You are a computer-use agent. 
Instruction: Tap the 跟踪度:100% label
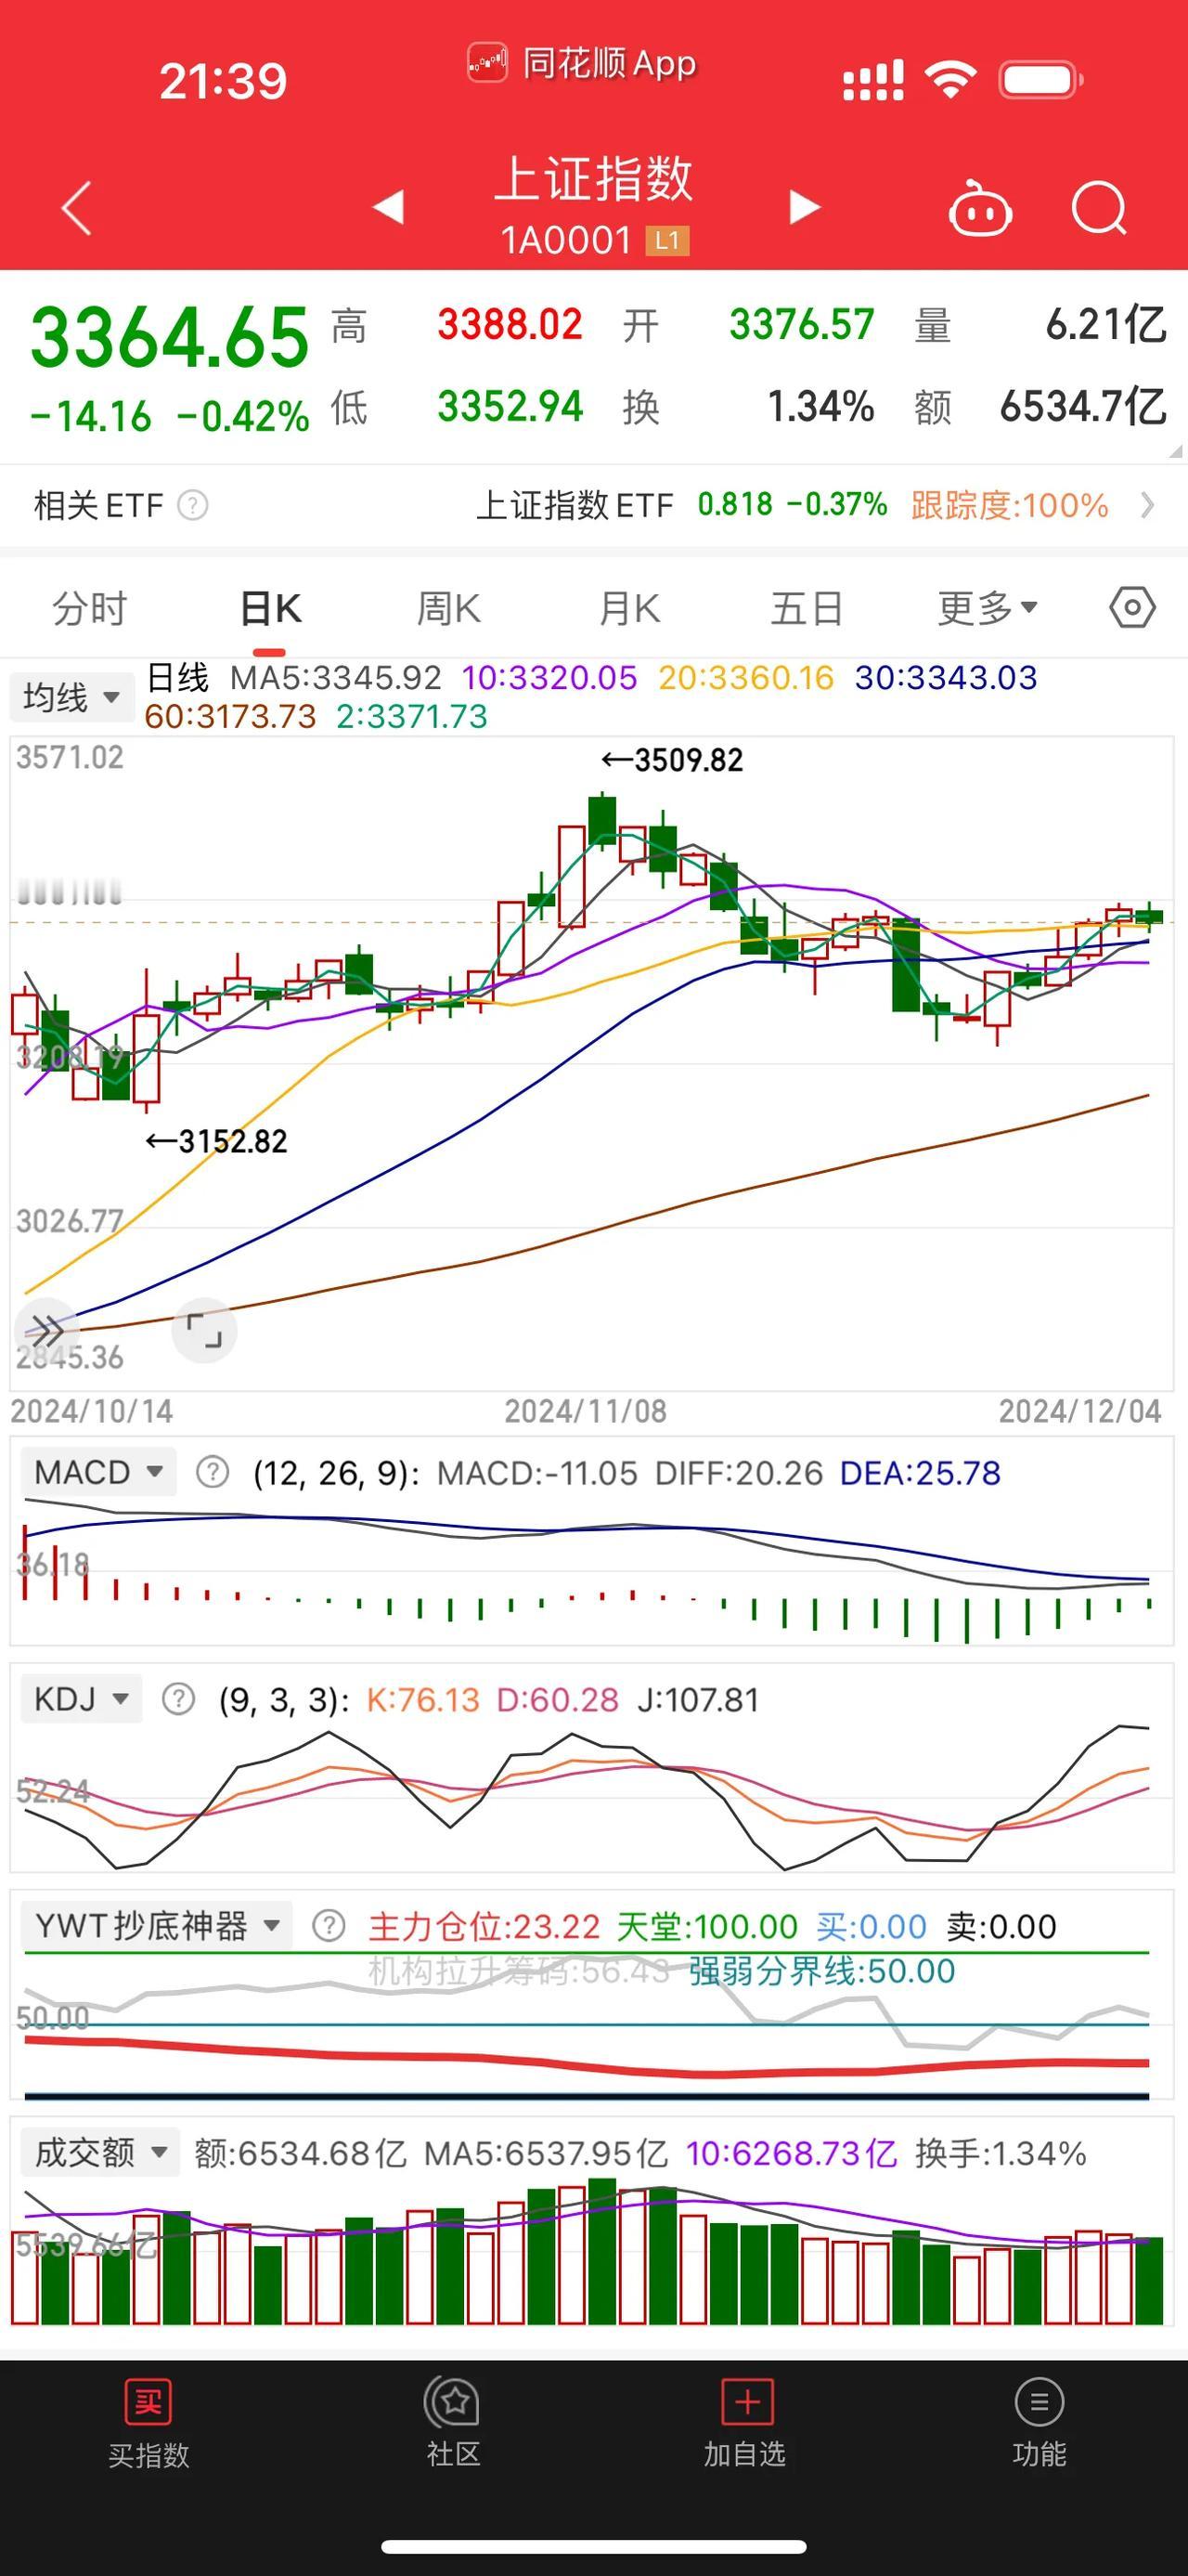coord(1009,505)
